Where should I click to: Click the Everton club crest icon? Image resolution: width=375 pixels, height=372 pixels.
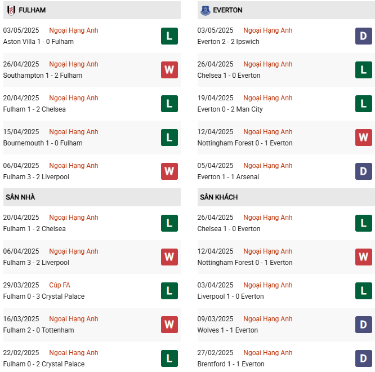coord(205,10)
